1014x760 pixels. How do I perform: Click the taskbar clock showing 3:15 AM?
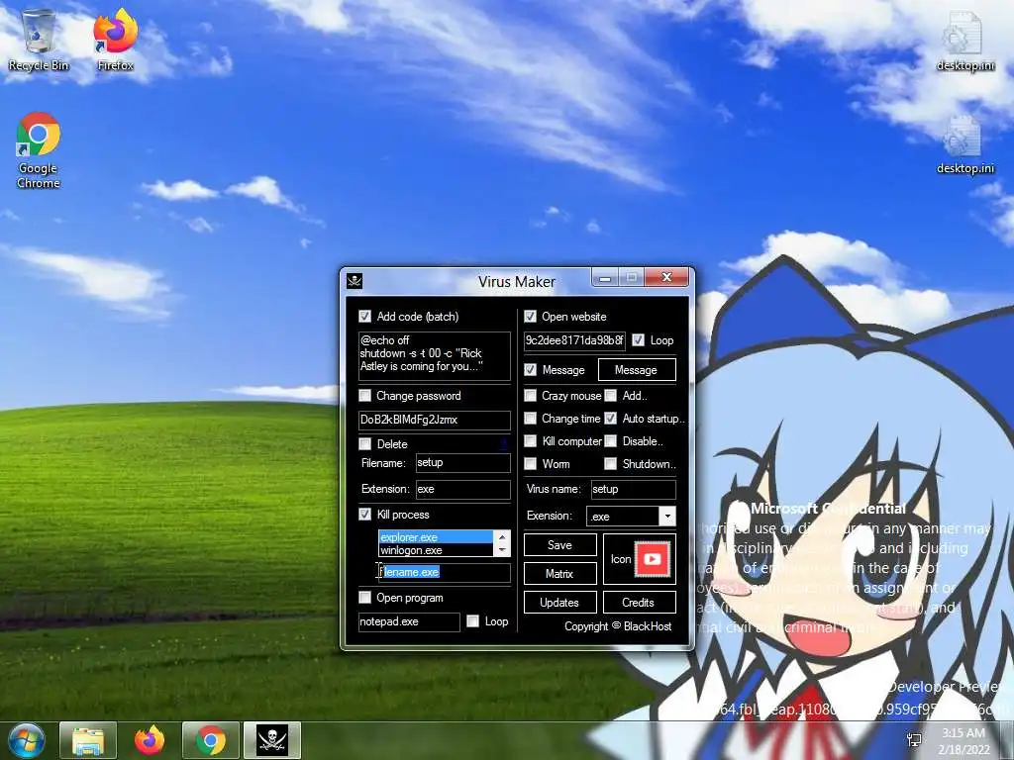click(963, 741)
